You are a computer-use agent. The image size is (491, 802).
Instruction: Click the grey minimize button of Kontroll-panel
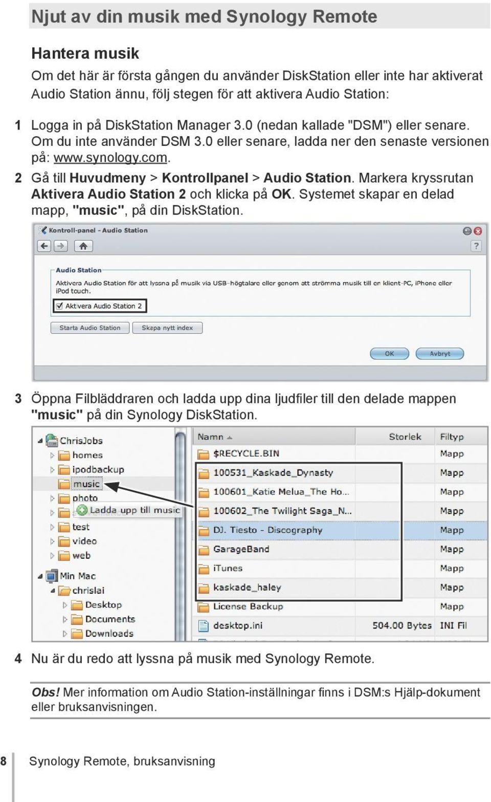point(467,231)
